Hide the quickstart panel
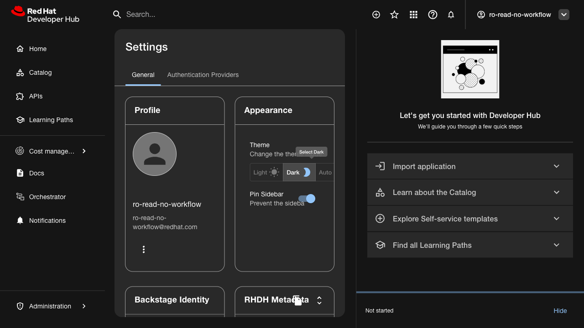Screen dimensions: 584x328 [560, 311]
